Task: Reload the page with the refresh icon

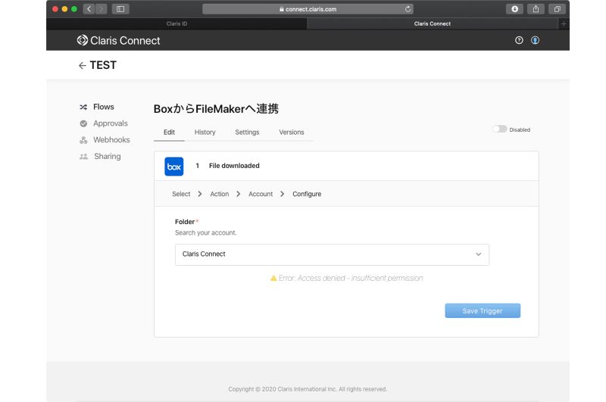Action: click(408, 9)
